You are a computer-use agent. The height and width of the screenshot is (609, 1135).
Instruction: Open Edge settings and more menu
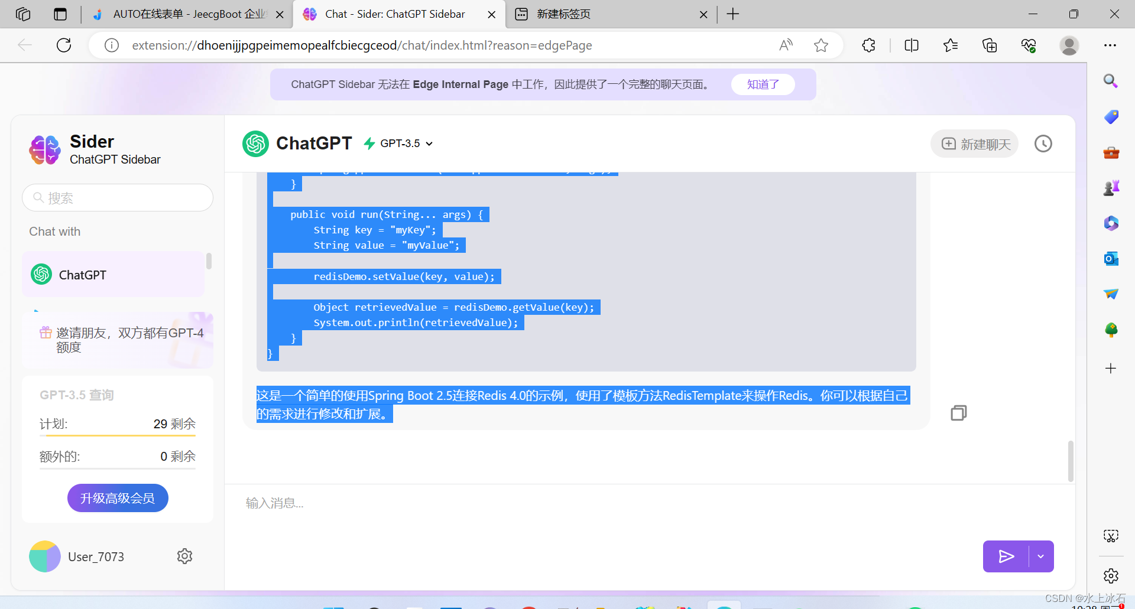[x=1110, y=45]
